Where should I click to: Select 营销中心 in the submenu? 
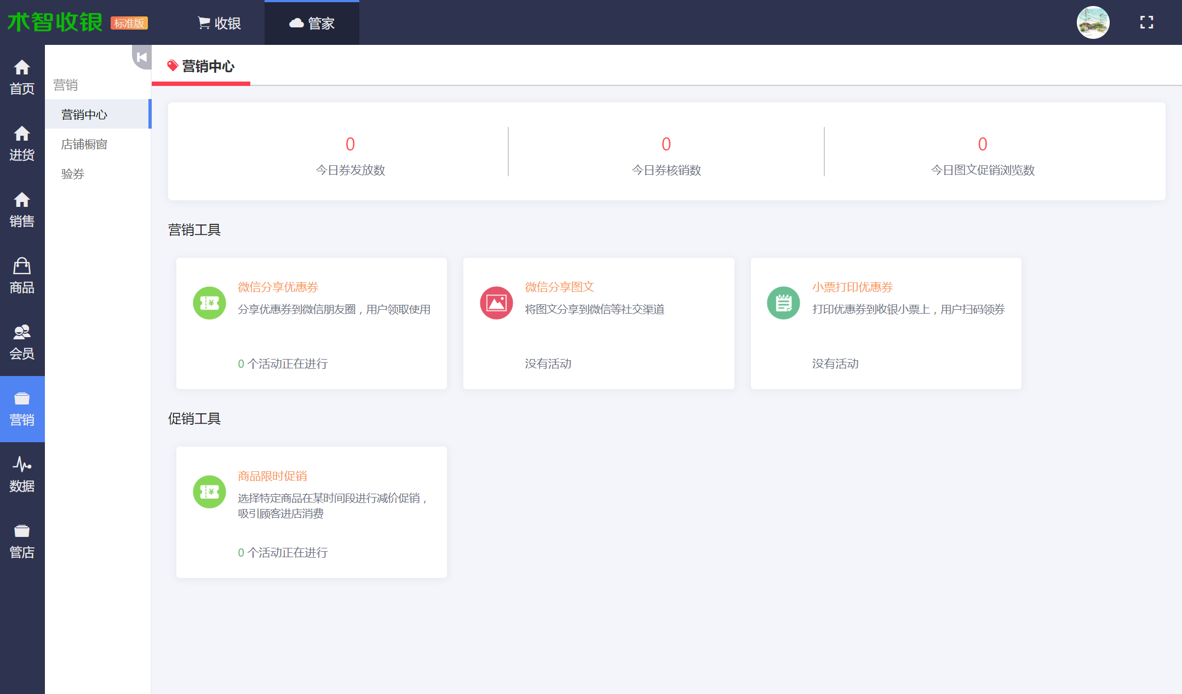pyautogui.click(x=98, y=114)
